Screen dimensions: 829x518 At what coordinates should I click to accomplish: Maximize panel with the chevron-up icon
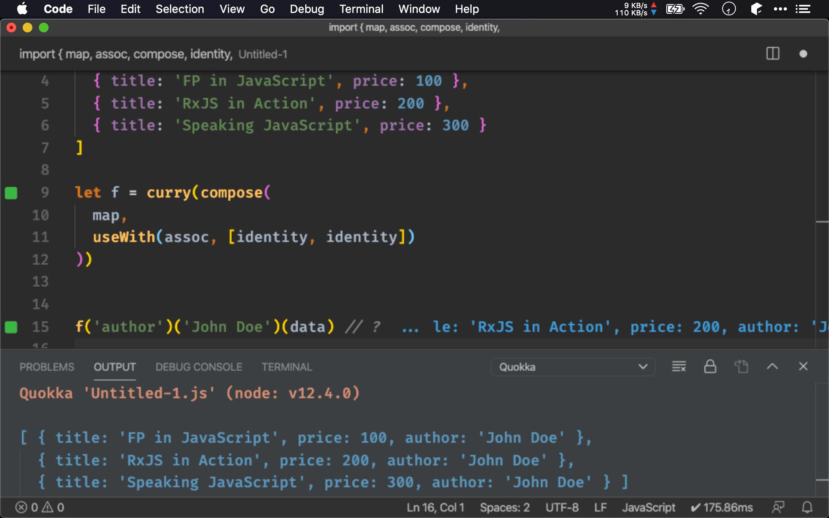[772, 367]
